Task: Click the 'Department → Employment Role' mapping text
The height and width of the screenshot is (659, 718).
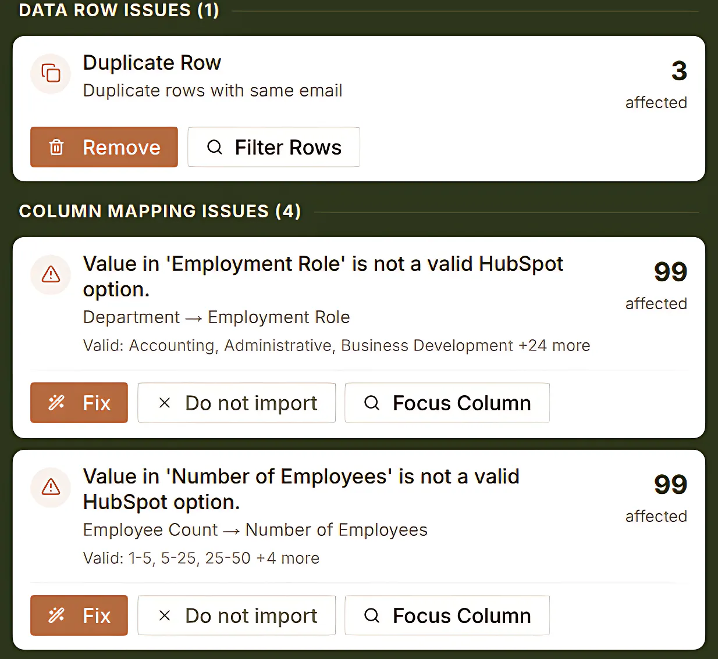Action: coord(216,317)
